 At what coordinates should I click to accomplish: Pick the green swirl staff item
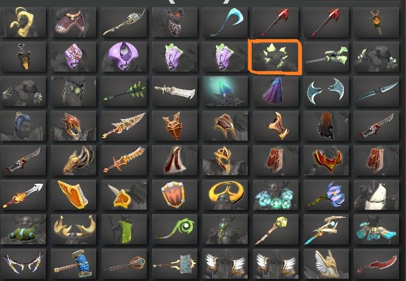(175, 230)
